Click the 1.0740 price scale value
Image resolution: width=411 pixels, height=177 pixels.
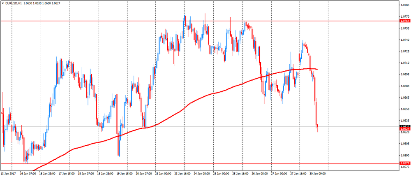coord(405,40)
